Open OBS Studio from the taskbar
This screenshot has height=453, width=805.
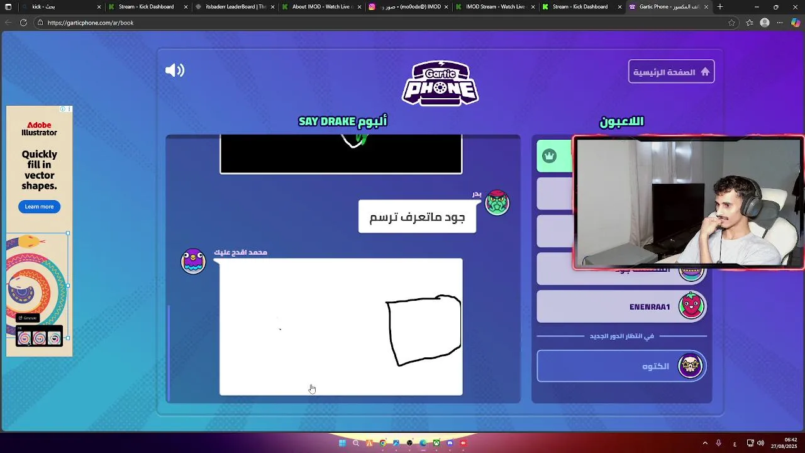coord(409,443)
